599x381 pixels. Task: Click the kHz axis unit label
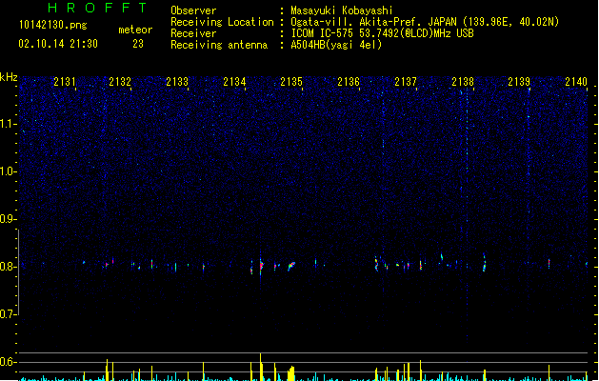9,77
